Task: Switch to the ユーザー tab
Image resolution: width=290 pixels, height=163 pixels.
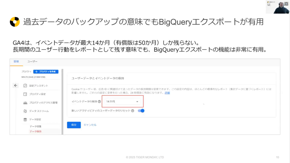Action: tap(32, 62)
